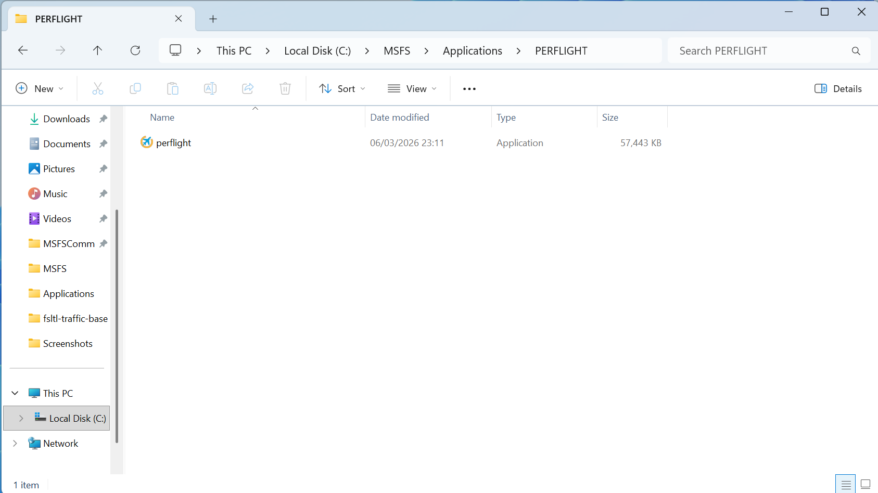
Task: Unpin Videos using its pin icon
Action: pyautogui.click(x=103, y=219)
